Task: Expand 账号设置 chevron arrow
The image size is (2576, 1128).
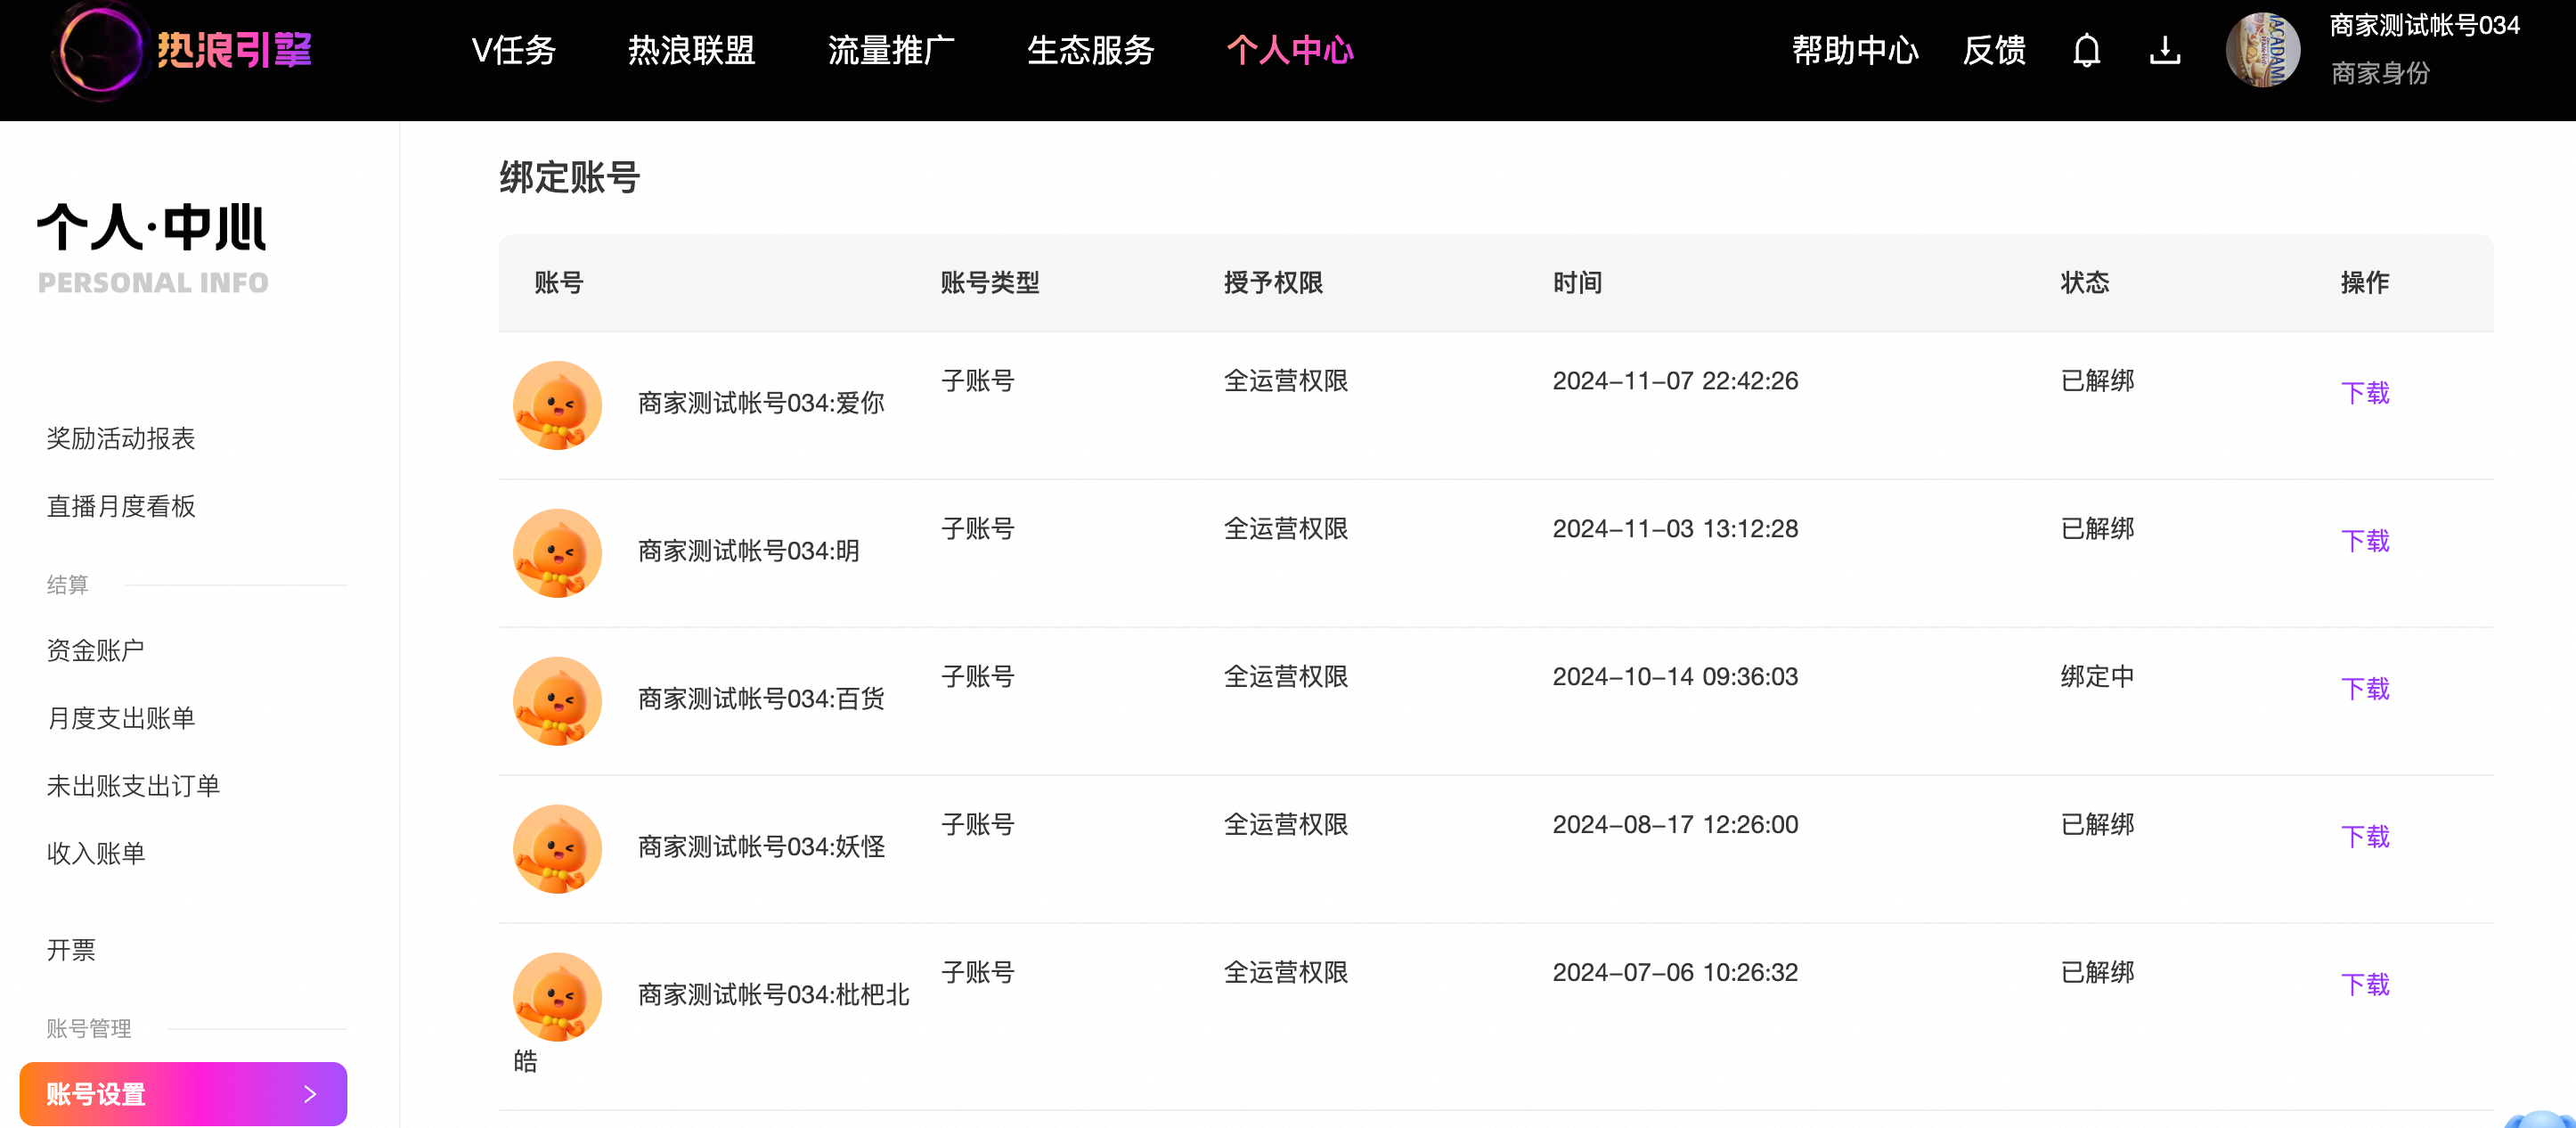Action: point(310,1094)
